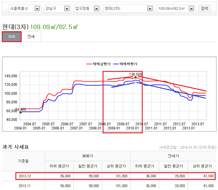Click the 시세갱신일 2014.01.03 update note
The width and height of the screenshot is (218, 190).
188,147
